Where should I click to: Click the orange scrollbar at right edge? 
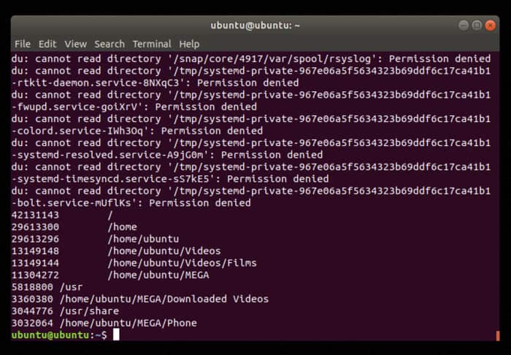498,335
